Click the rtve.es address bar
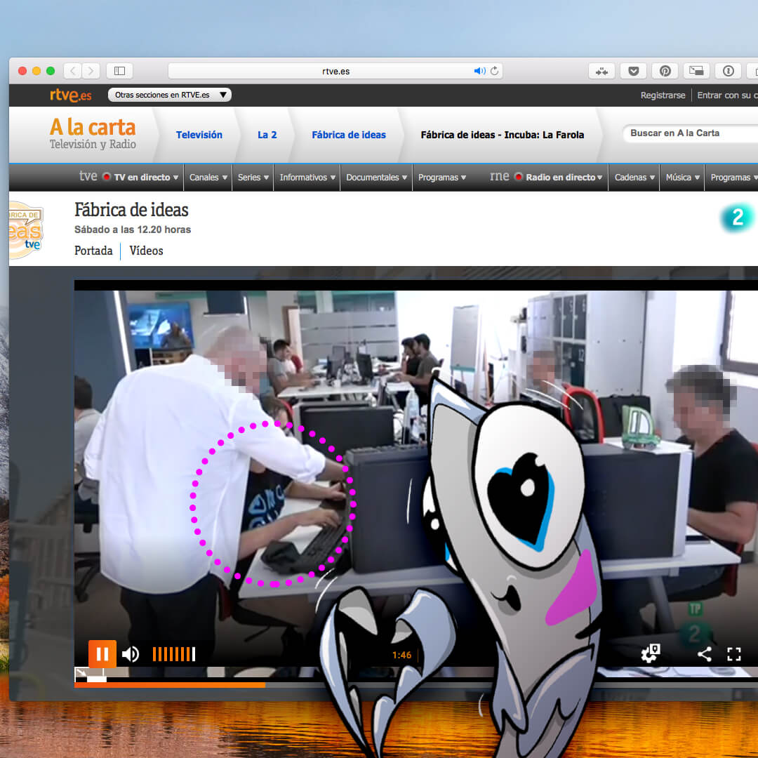Image resolution: width=758 pixels, height=758 pixels. click(x=335, y=71)
